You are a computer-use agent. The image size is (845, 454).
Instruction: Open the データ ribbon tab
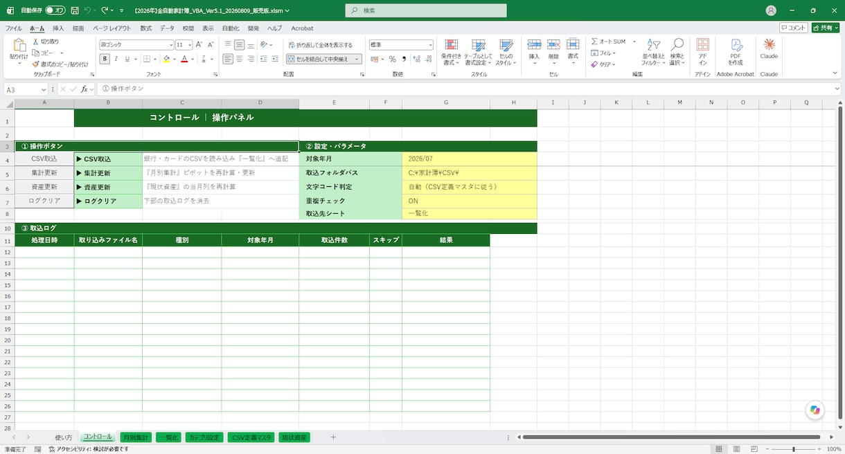pyautogui.click(x=167, y=28)
